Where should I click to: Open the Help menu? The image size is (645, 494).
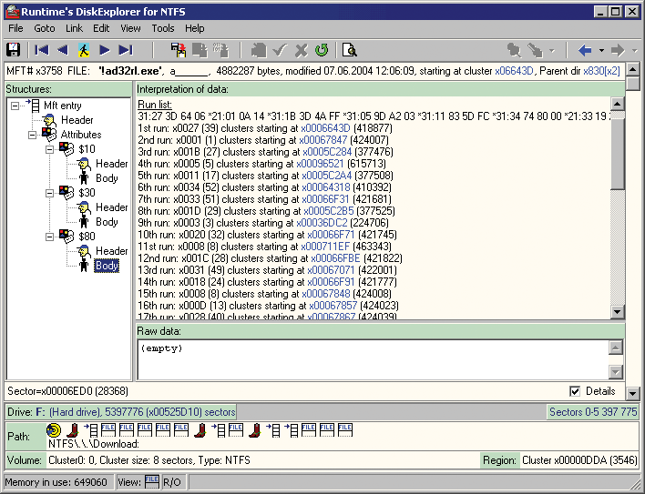click(x=195, y=28)
